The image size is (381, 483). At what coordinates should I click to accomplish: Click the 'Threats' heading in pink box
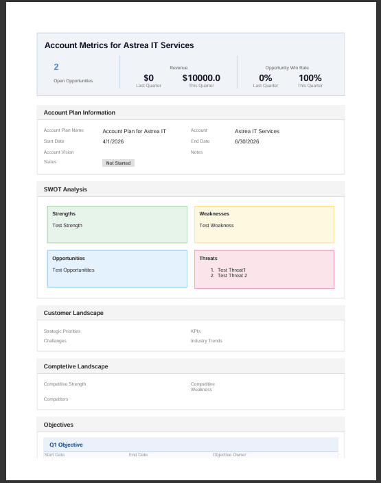point(209,259)
